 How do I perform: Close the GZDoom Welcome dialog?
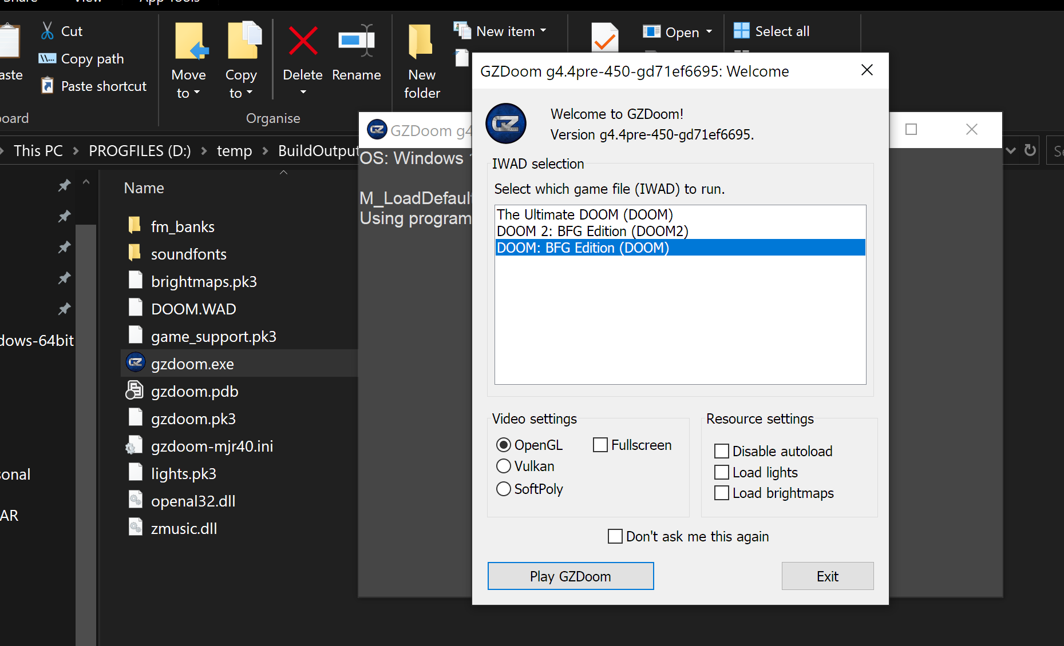pos(867,70)
